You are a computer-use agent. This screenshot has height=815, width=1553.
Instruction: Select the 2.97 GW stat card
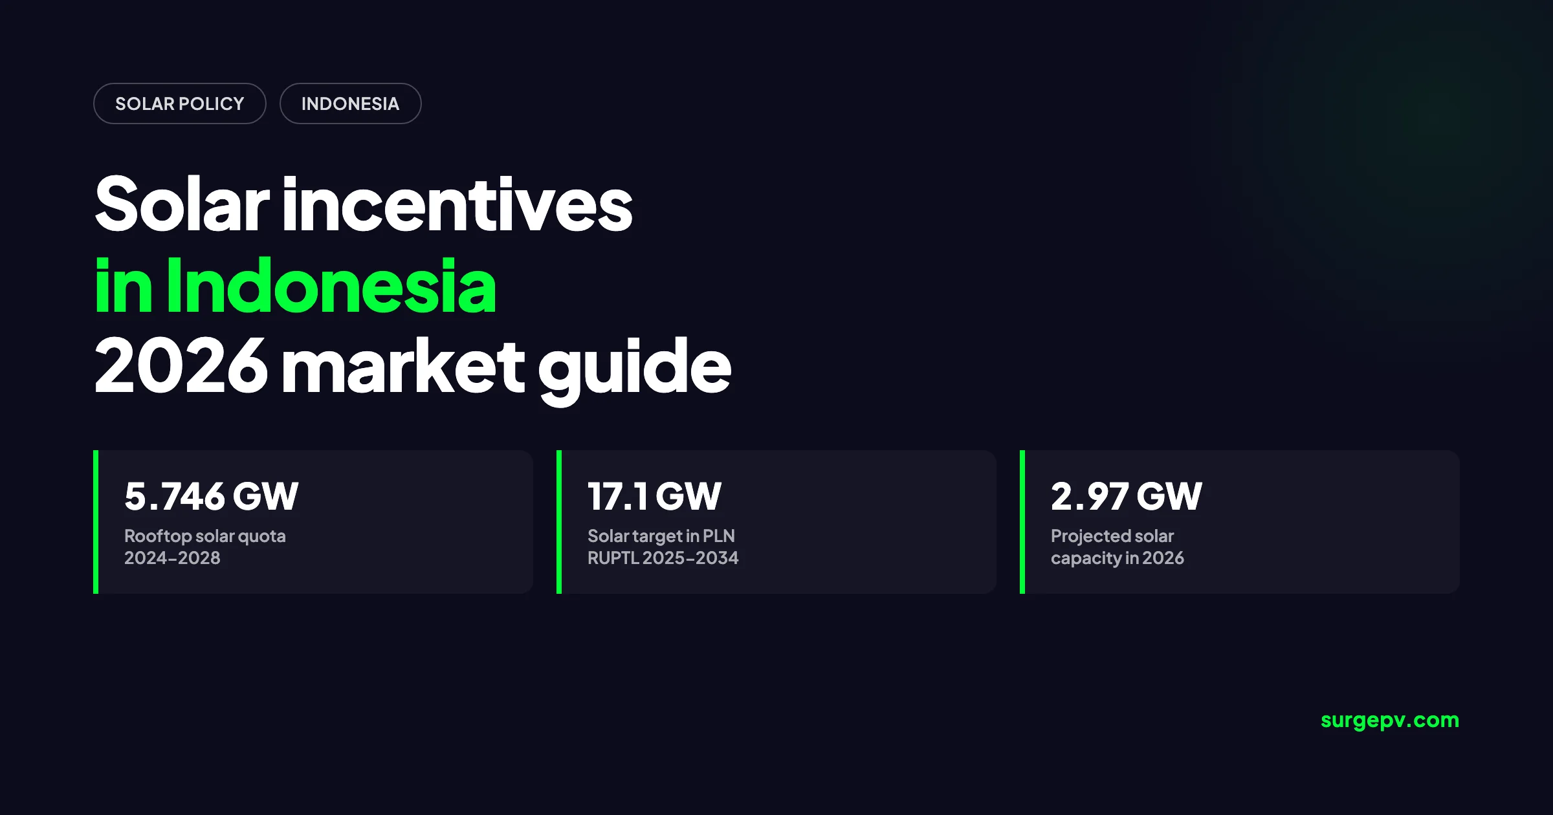[x=1240, y=522]
